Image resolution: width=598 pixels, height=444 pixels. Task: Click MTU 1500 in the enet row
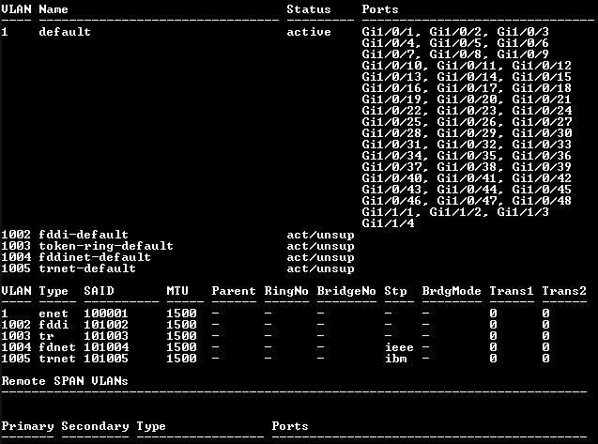click(x=181, y=314)
